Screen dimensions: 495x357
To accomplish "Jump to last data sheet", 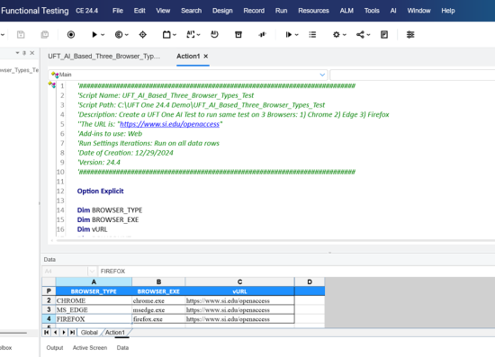I will pyautogui.click(x=72, y=332).
